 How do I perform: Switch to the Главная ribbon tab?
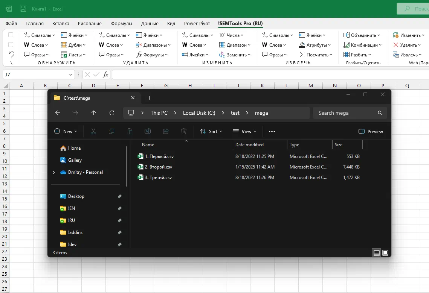pyautogui.click(x=35, y=23)
